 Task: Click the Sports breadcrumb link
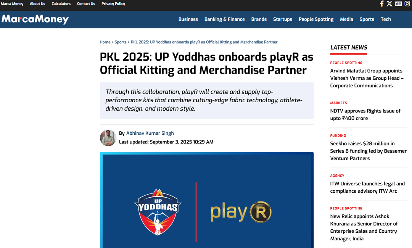click(120, 42)
